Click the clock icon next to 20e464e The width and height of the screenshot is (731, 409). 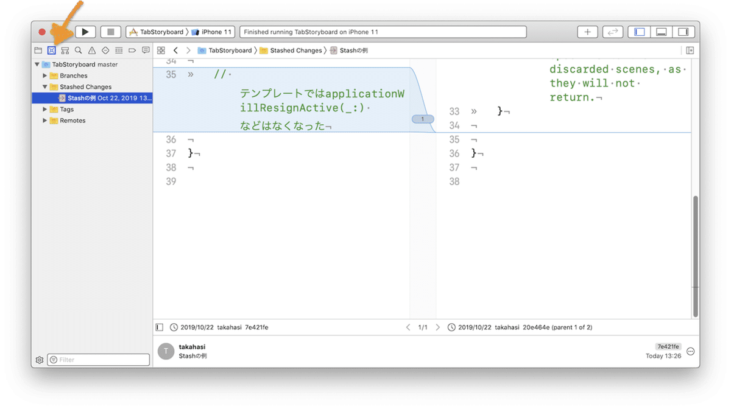(x=451, y=327)
